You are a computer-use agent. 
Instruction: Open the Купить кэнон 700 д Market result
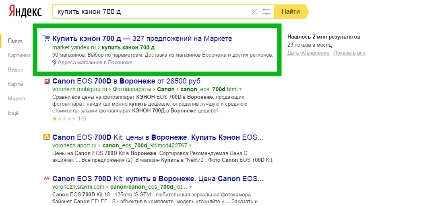(x=142, y=39)
